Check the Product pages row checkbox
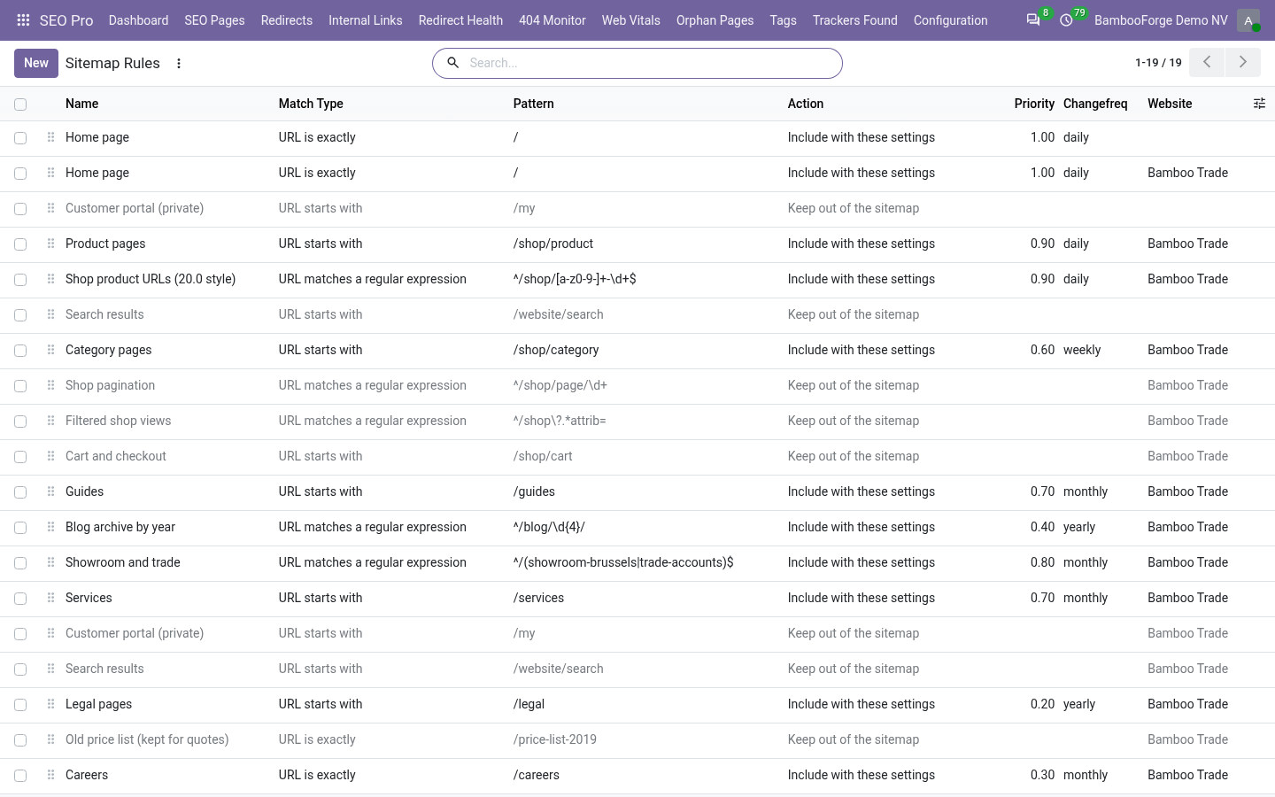The height and width of the screenshot is (797, 1275). click(x=20, y=244)
